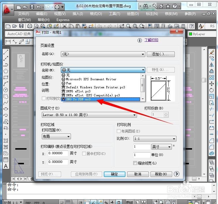Enable 布满图纸 fit to paper checkbox
Viewport: 218px width, 204px height.
119,131
